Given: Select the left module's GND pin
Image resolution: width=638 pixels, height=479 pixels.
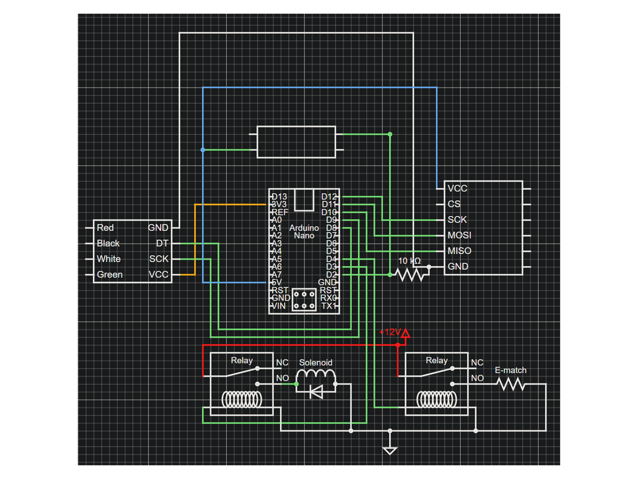Looking at the screenshot, I should (x=158, y=227).
